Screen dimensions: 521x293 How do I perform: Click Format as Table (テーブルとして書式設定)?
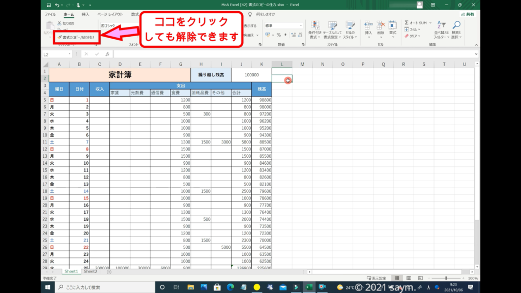pos(332,30)
